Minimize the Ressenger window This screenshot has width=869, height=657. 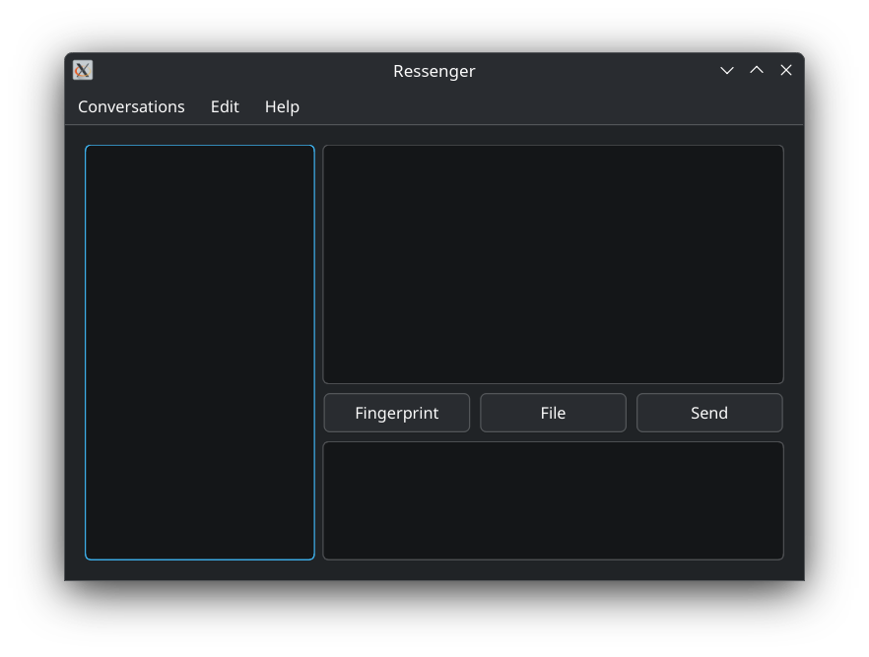[727, 70]
